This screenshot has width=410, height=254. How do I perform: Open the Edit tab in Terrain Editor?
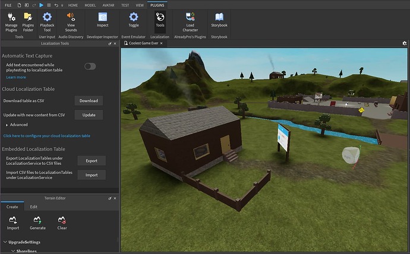tap(34, 207)
